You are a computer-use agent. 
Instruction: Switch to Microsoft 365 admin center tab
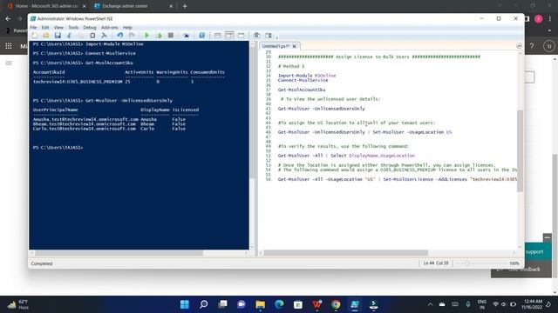click(x=47, y=6)
